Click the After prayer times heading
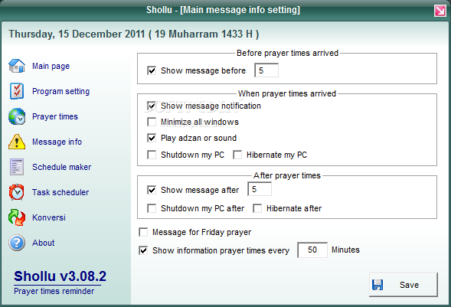 coord(287,175)
